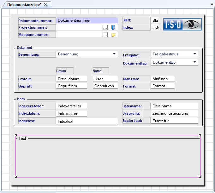Click the yellow folder icon beside Mappennummer

point(113,35)
